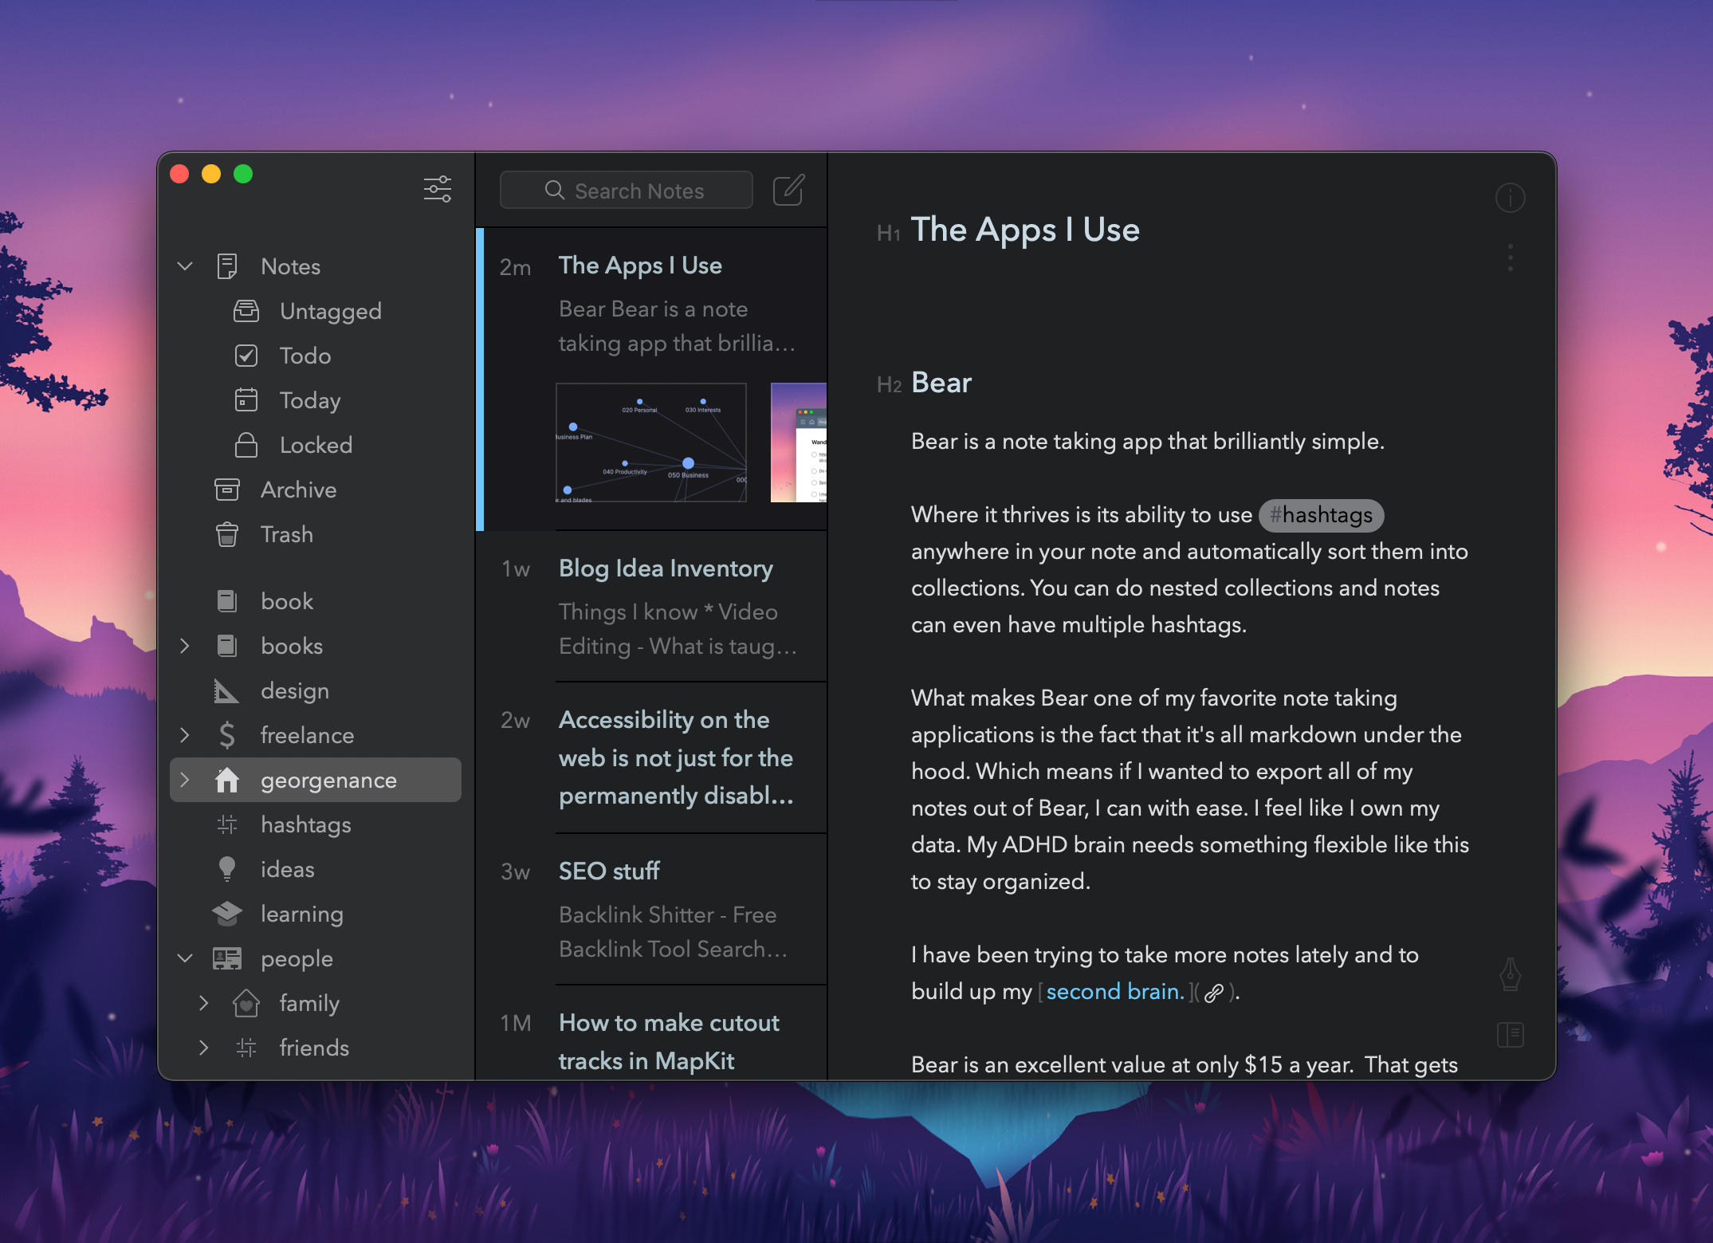Expand the family sub-tag chevron

click(204, 1003)
